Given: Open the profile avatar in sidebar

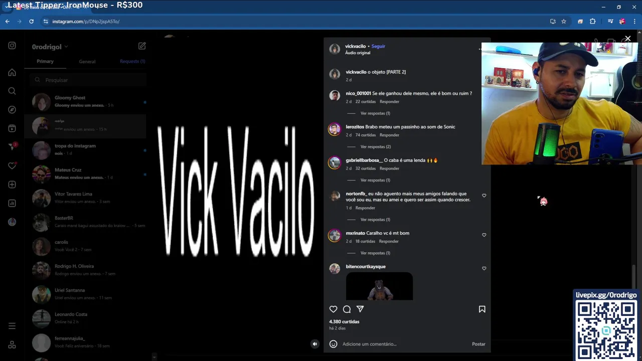Looking at the screenshot, I should [x=12, y=222].
